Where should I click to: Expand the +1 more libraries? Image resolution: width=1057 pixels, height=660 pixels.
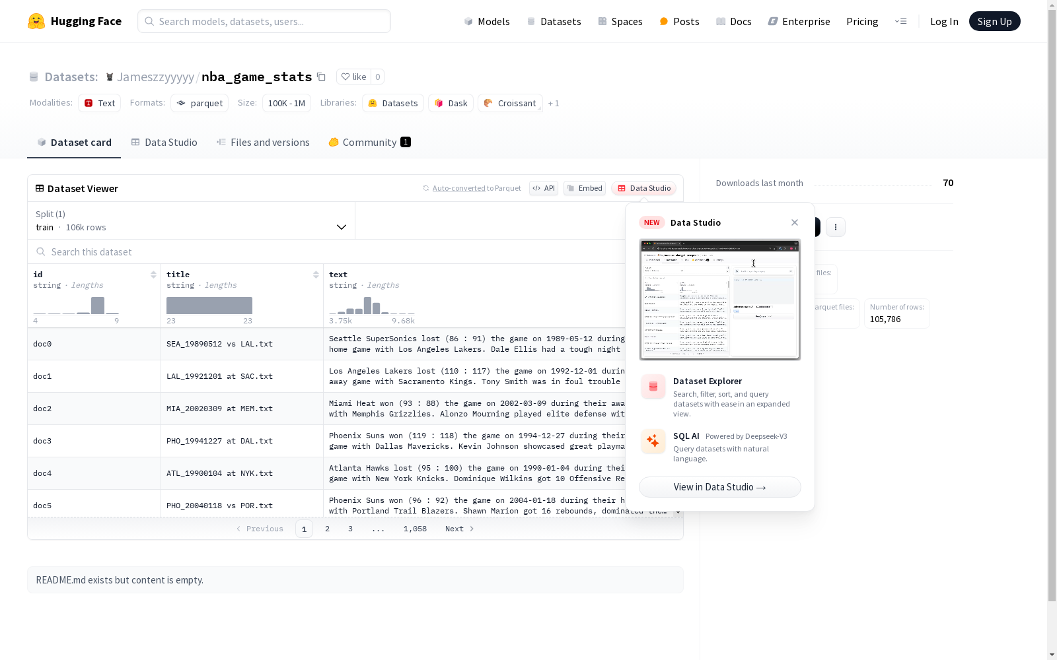pos(554,103)
